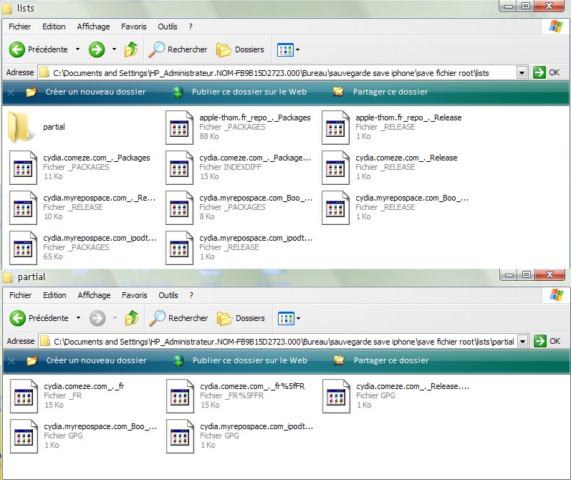This screenshot has width=571, height=480.
Task: Select cydia.comeze.com_._Packages 11 Ko file icon
Action: click(x=23, y=167)
